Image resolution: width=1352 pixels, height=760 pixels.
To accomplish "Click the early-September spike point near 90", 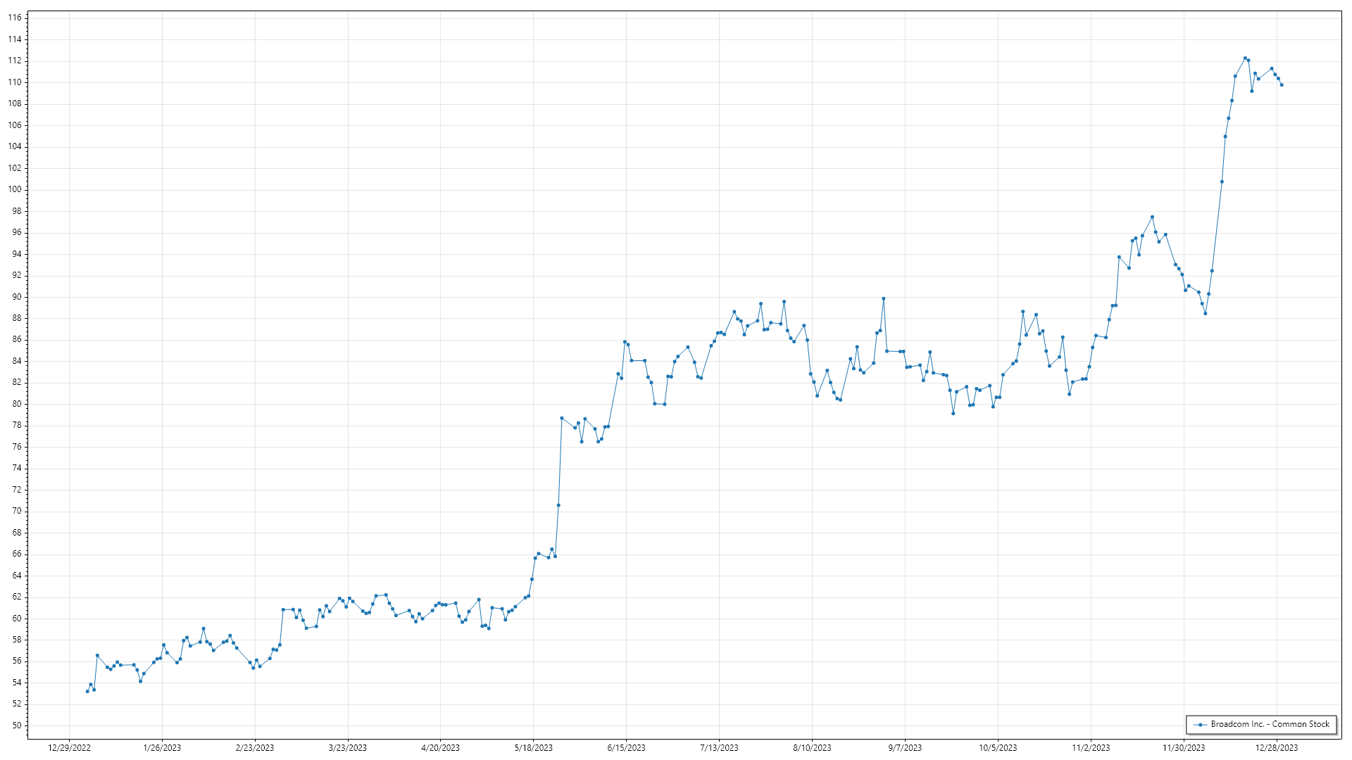I will pyautogui.click(x=884, y=298).
